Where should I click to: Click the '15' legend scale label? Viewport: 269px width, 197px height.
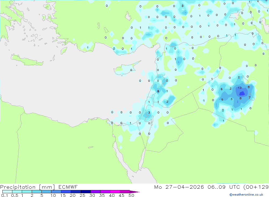[63, 195]
